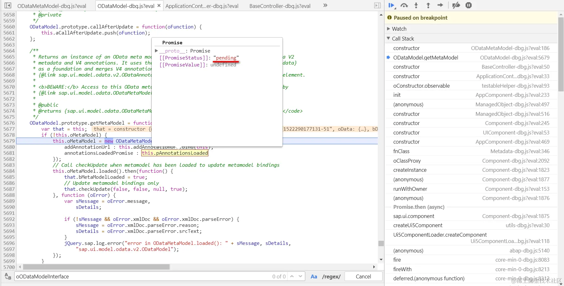Open source link AppComponent-dbg.js?eval:469
This screenshot has width=564, height=286.
512,142
